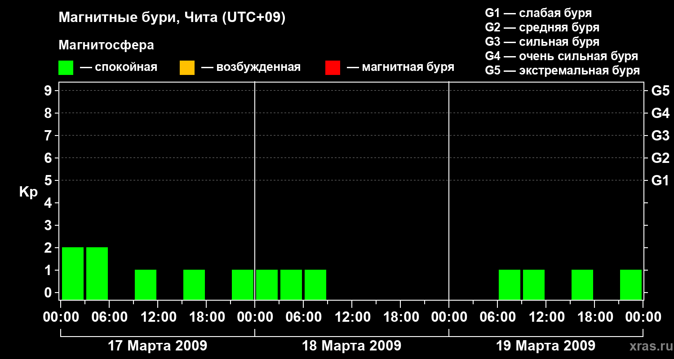The width and height of the screenshot is (674, 359).
Task: Click 'G3 — сильная буря' legend line
Action: 542,42
